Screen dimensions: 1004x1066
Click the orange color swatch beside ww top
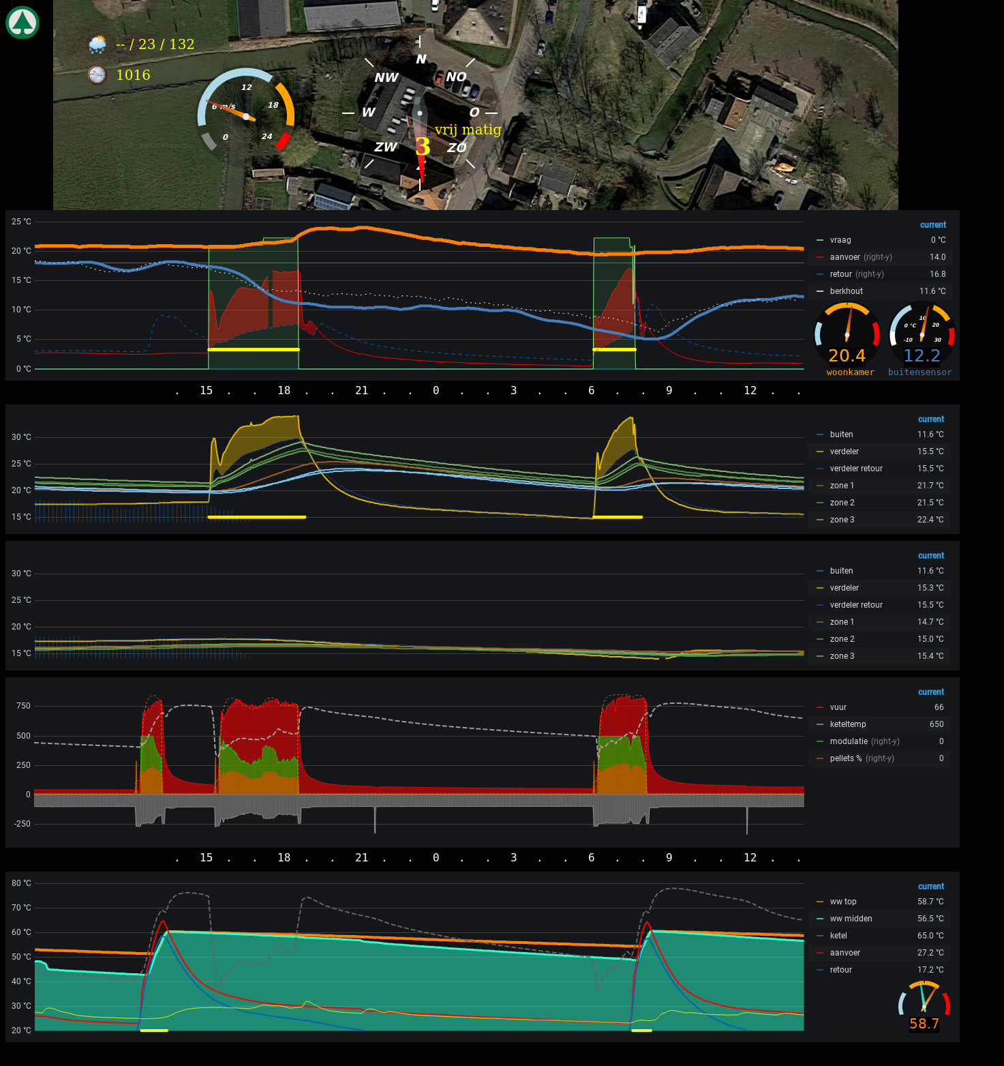click(820, 902)
